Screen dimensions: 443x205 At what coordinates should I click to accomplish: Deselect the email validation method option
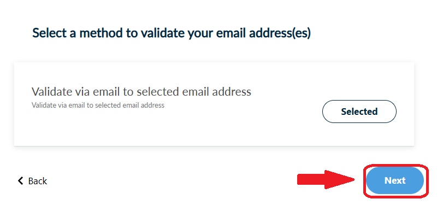[359, 112]
